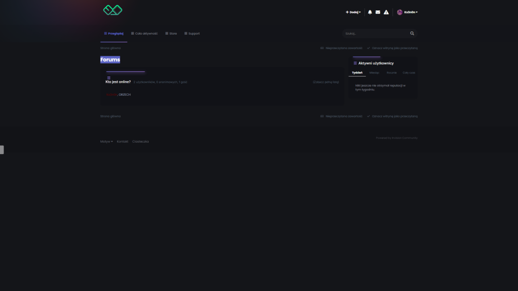518x291 pixels.
Task: Open the Kto jest online? heading link
Action: click(x=118, y=82)
